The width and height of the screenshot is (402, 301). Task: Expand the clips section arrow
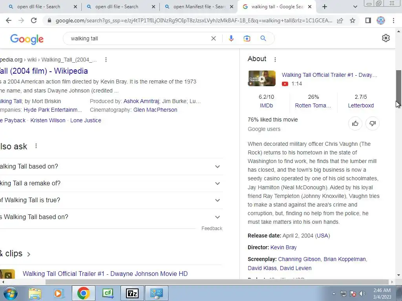click(x=29, y=254)
